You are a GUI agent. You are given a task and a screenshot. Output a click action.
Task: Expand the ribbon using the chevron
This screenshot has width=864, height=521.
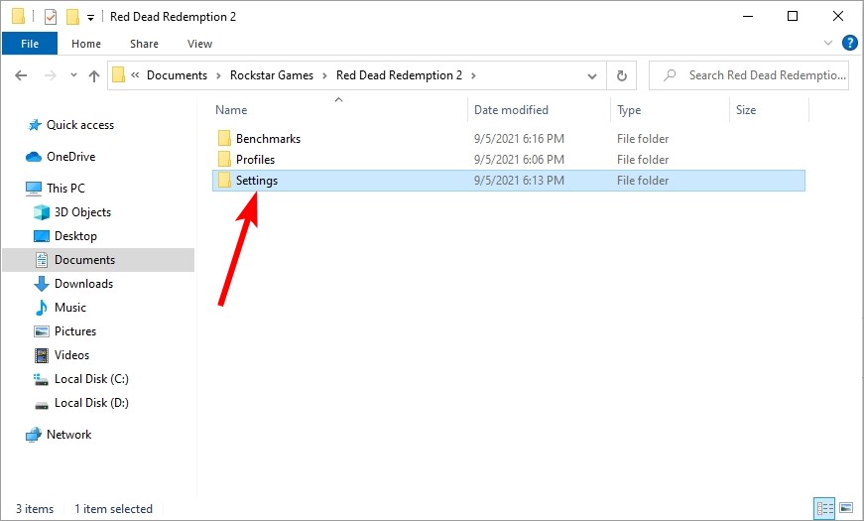(827, 43)
